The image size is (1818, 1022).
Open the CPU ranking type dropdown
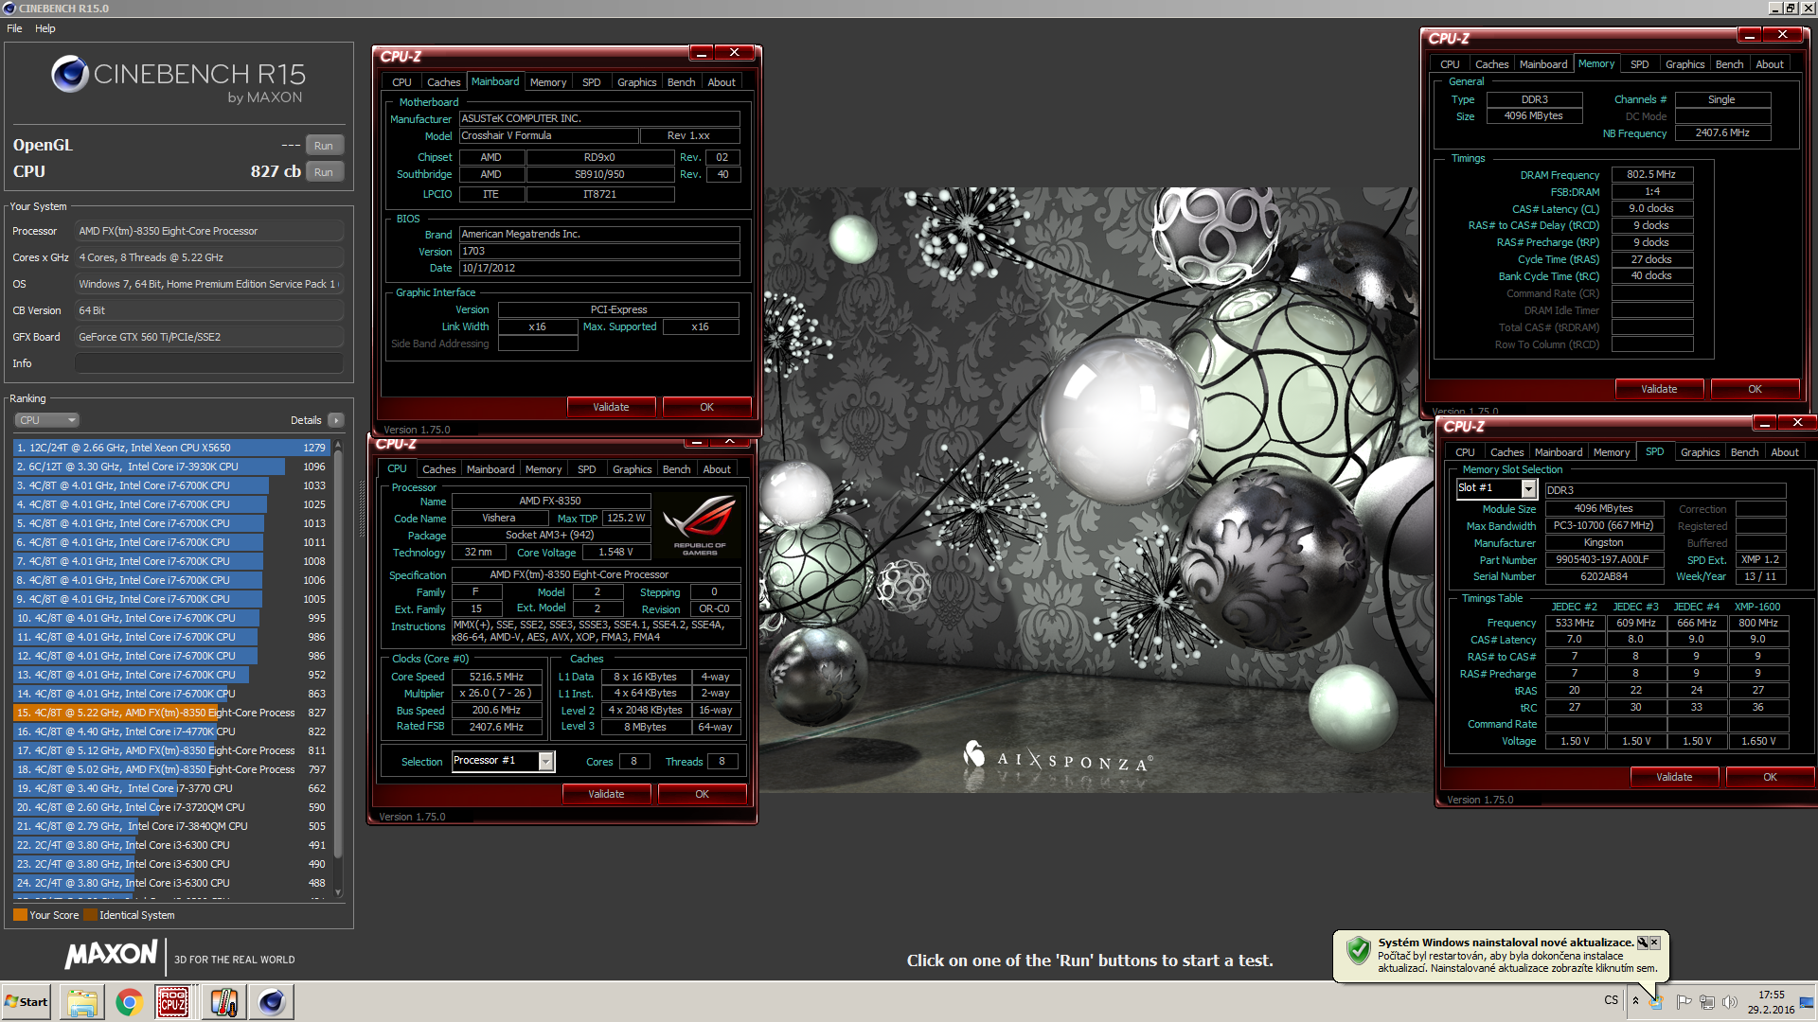click(46, 420)
